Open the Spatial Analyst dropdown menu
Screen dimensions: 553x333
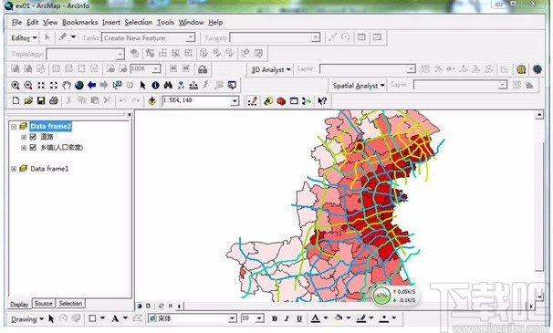359,86
